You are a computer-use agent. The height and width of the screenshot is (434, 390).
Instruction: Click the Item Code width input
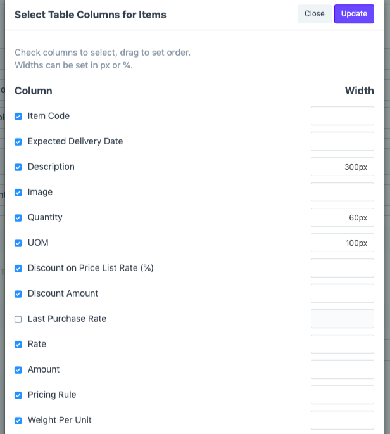[343, 116]
